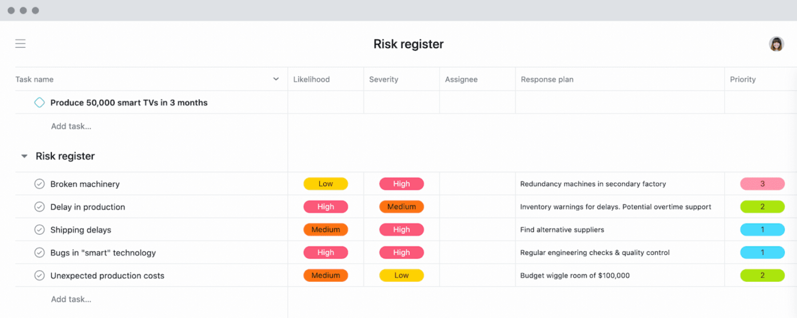Click "Add task..." at the bottom of Risk register
This screenshot has width=797, height=318.
point(71,299)
